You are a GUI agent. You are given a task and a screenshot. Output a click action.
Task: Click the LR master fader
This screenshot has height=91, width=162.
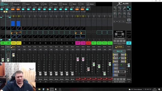[129, 65]
